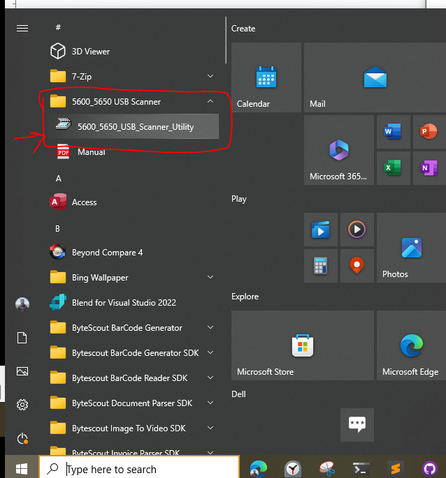
Task: Open the Maps tile
Action: coord(357,266)
